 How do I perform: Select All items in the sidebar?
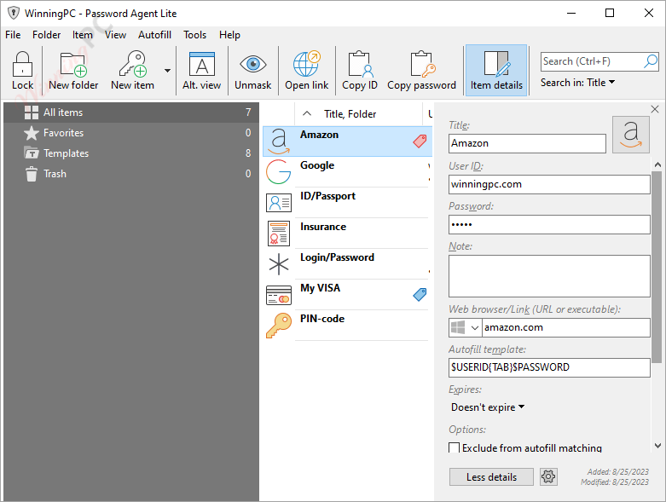tap(131, 113)
